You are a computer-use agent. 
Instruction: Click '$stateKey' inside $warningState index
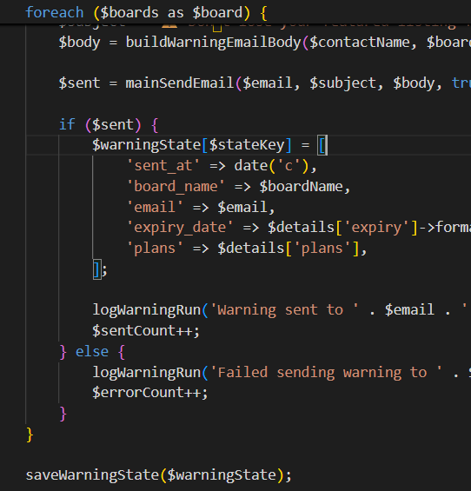pyautogui.click(x=247, y=145)
